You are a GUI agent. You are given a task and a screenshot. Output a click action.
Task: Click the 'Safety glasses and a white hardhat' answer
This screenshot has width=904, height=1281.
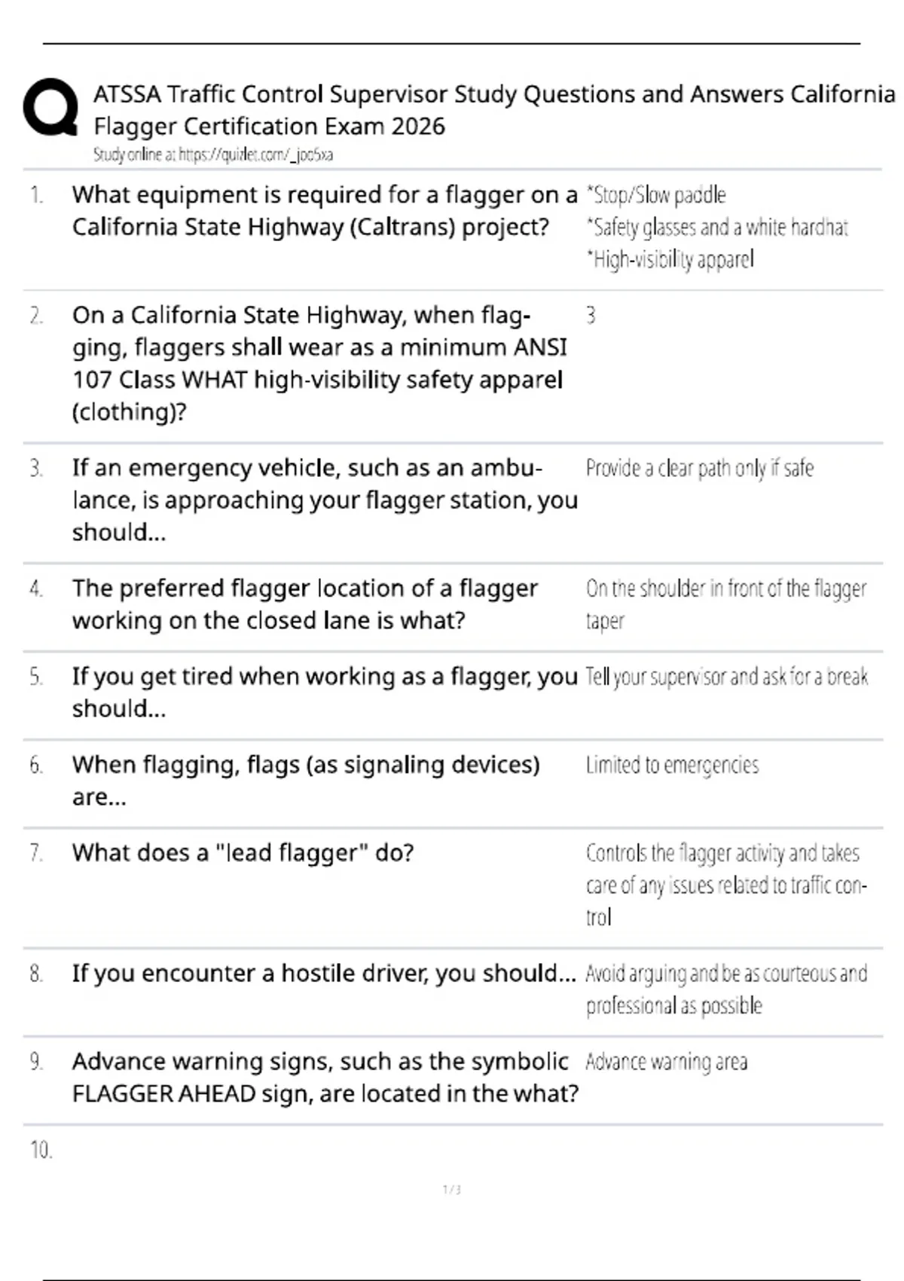(x=717, y=228)
